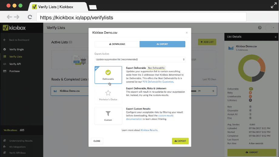
Task: Click the CSV upload illustration icon
Action: [79, 60]
